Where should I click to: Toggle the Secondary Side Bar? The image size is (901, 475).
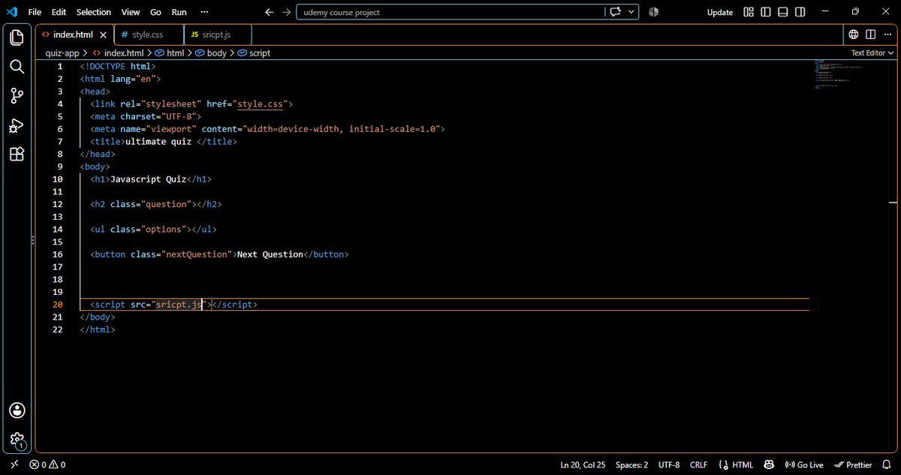pyautogui.click(x=800, y=12)
